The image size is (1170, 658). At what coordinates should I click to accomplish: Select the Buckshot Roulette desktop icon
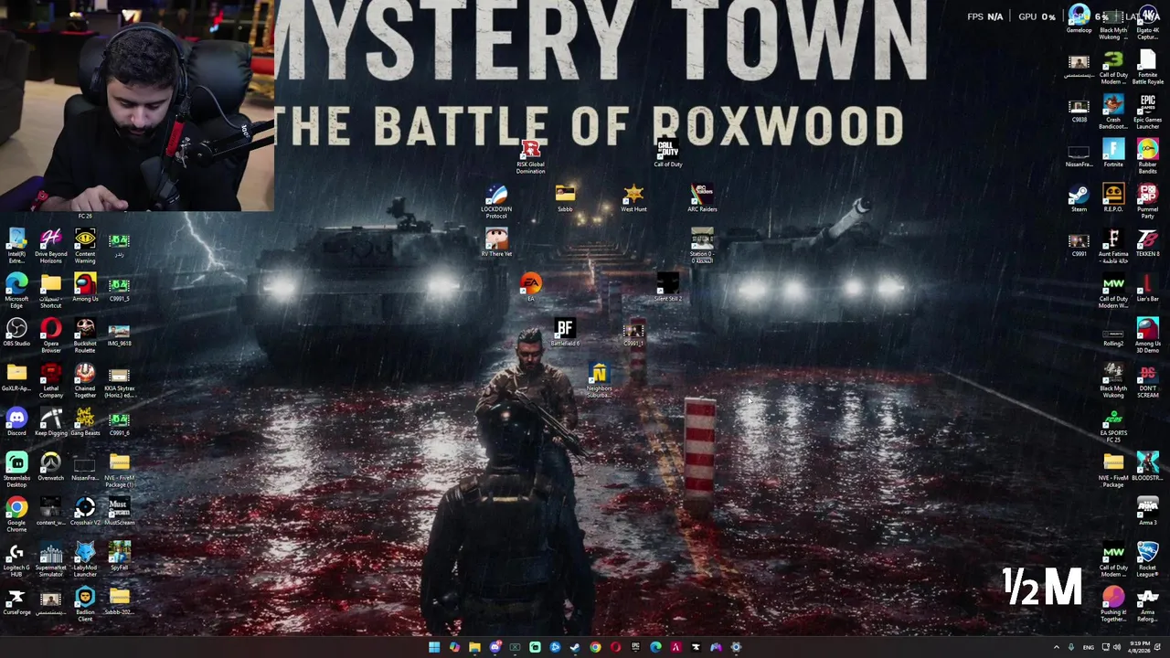pyautogui.click(x=85, y=336)
